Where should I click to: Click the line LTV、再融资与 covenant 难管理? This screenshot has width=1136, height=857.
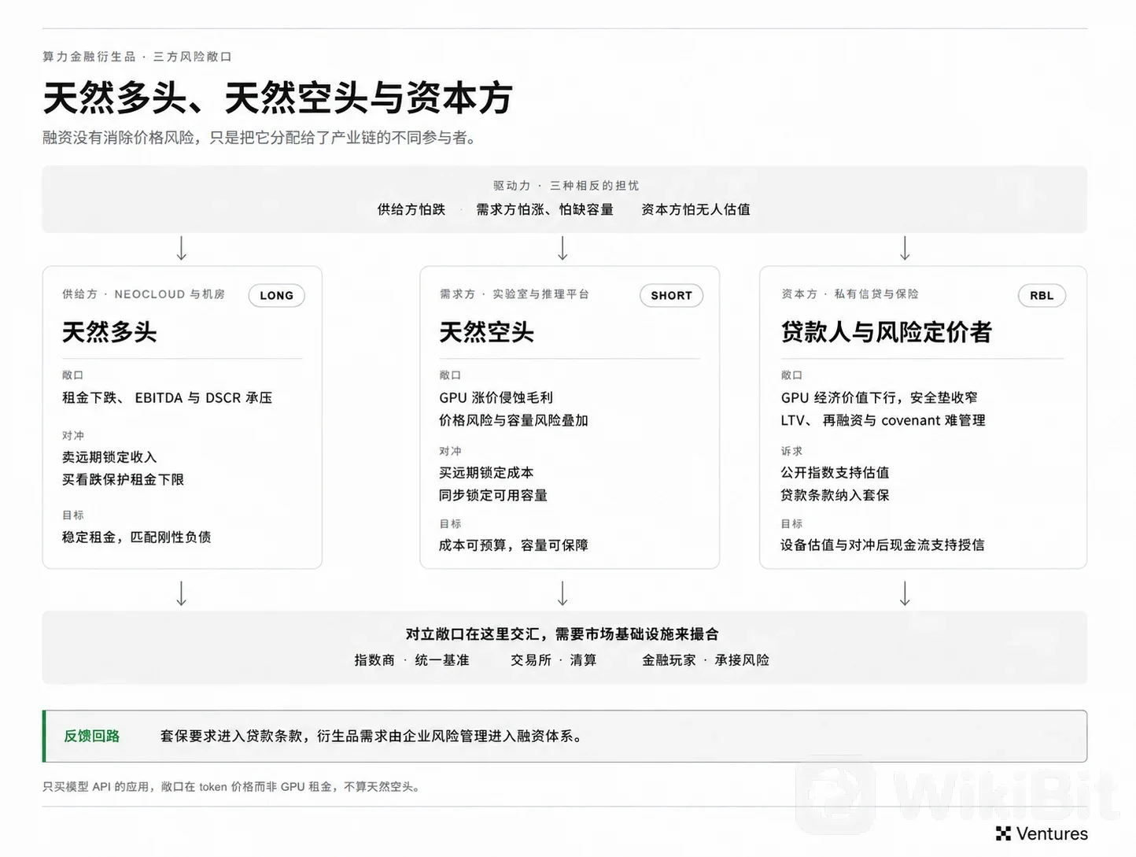(x=883, y=420)
